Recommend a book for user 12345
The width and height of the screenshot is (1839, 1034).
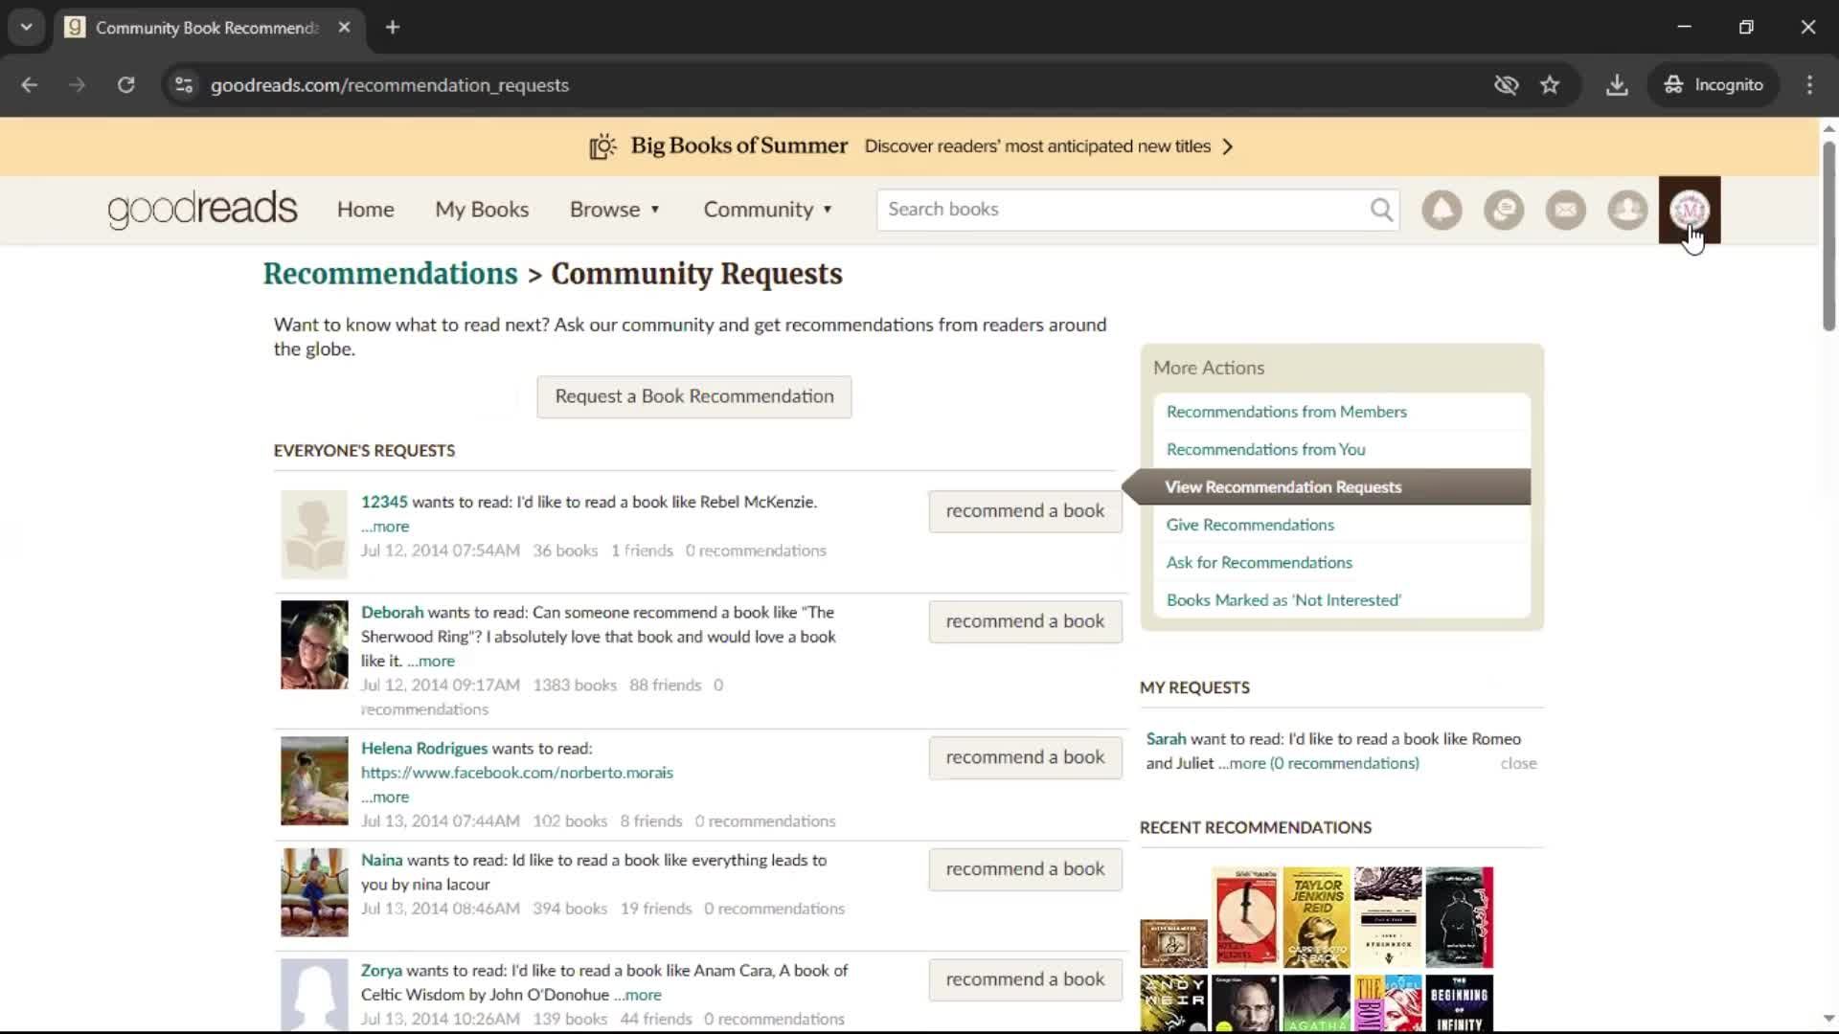click(1025, 511)
